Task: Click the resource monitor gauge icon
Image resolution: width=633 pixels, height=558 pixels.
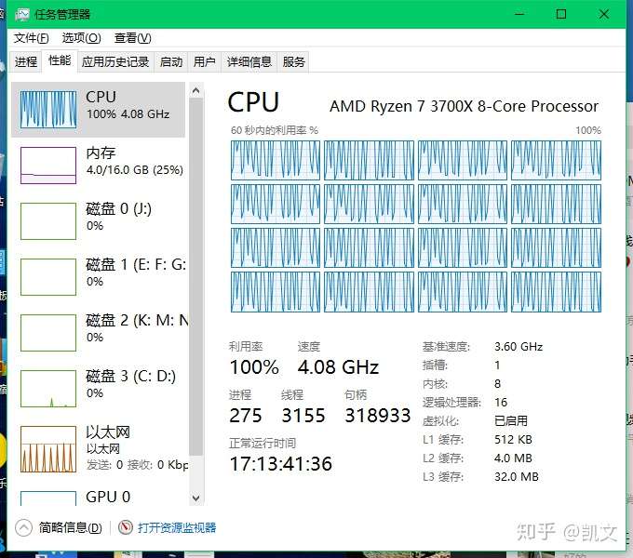Action: pyautogui.click(x=125, y=527)
